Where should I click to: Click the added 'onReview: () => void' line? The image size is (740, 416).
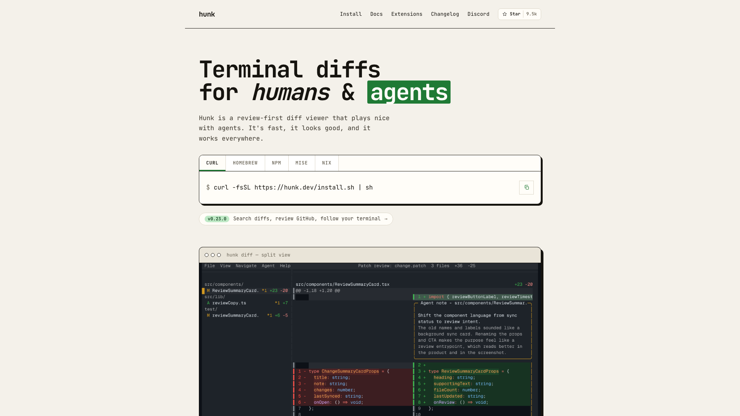pos(473,403)
